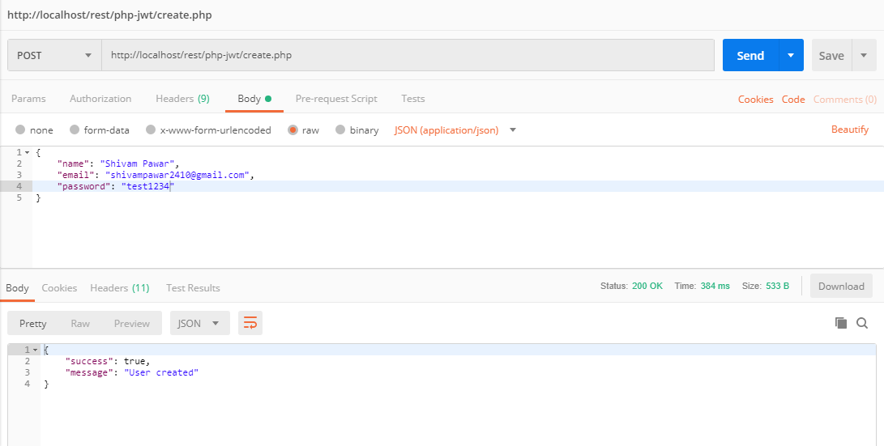884x446 pixels.
Task: Open the Pre-request Script tab
Action: click(336, 99)
